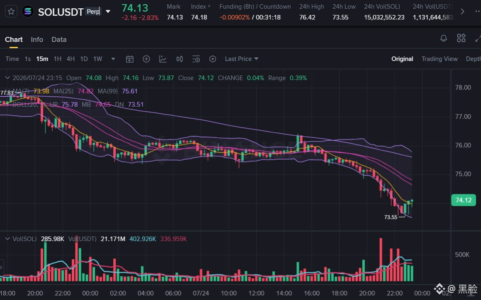Click the 24h Vol(SOL) value
Viewport: 481px width, 300px height.
click(x=384, y=17)
